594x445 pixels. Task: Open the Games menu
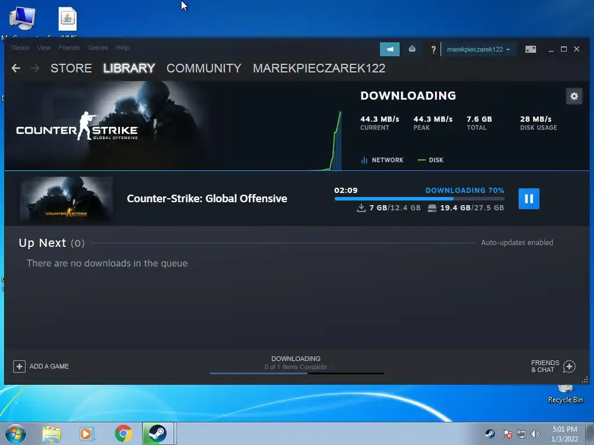pos(97,48)
